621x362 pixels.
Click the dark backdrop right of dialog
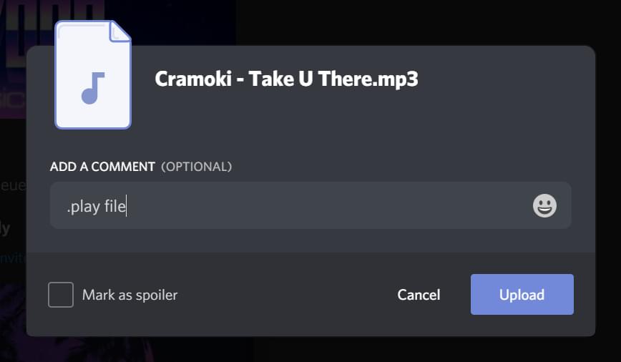(x=608, y=190)
